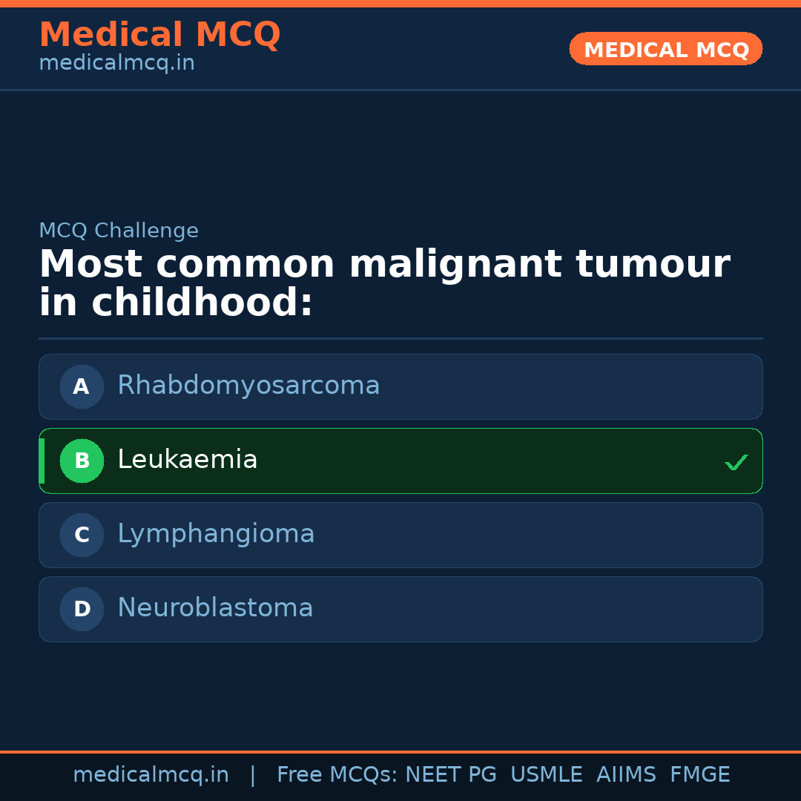Screen dimensions: 801x801
Task: Click the green accent bar on option B
Action: (42, 461)
